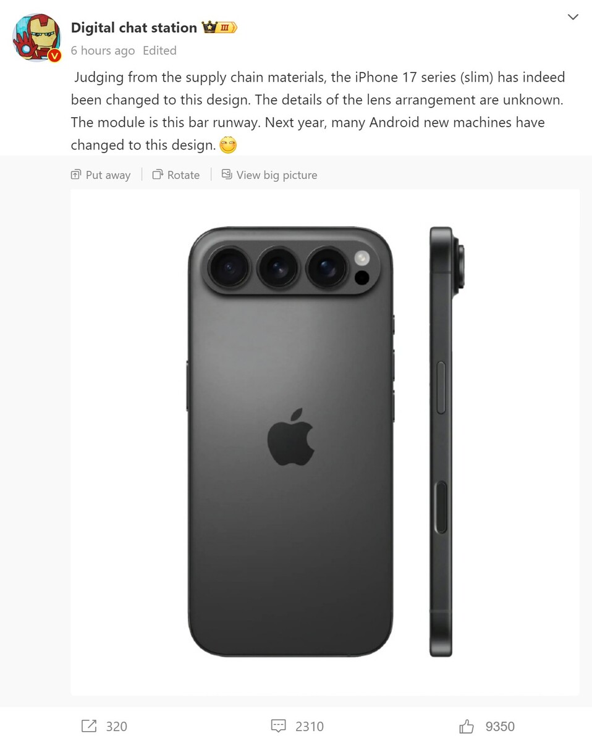Click the View big picture icon
Image resolution: width=592 pixels, height=741 pixels.
(227, 175)
